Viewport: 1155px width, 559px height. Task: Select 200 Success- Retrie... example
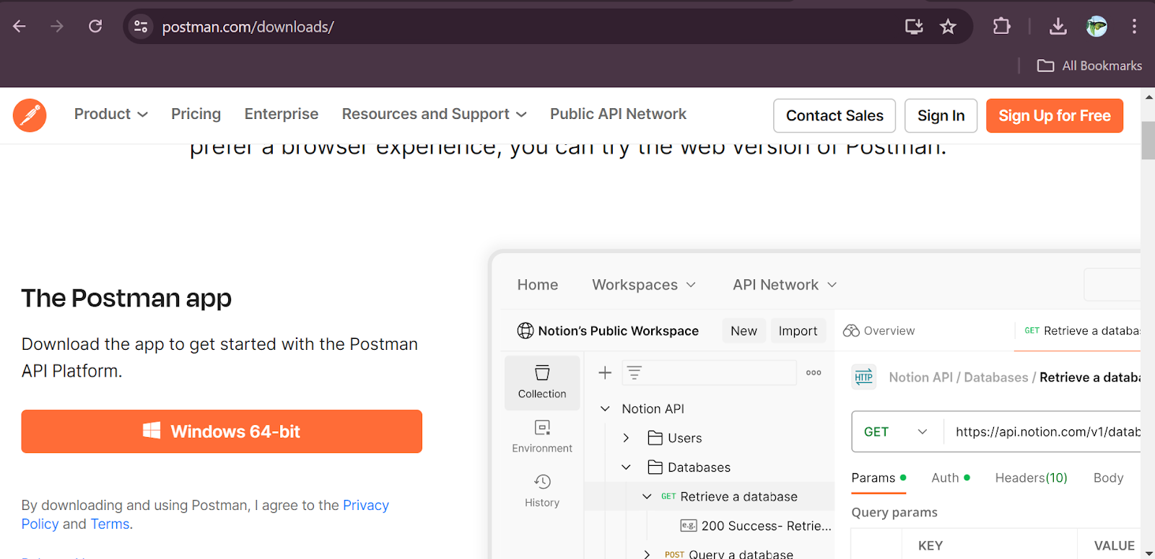756,526
